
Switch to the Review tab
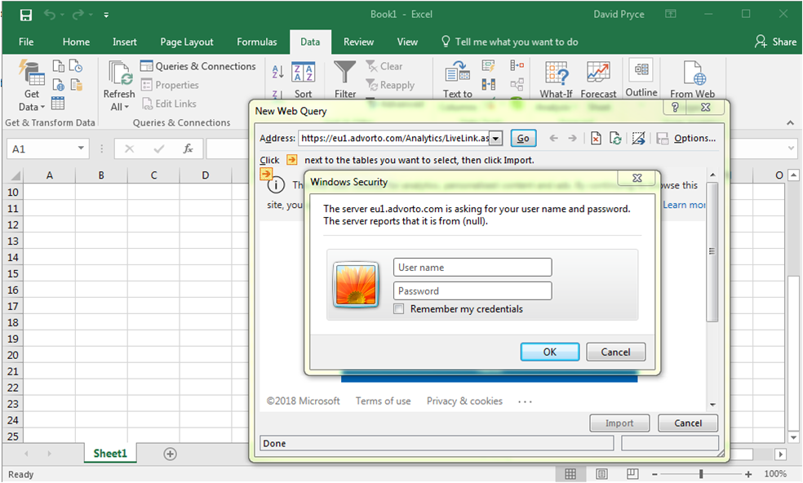click(358, 42)
